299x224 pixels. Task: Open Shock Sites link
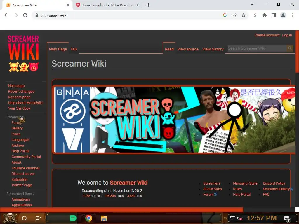(x=213, y=189)
